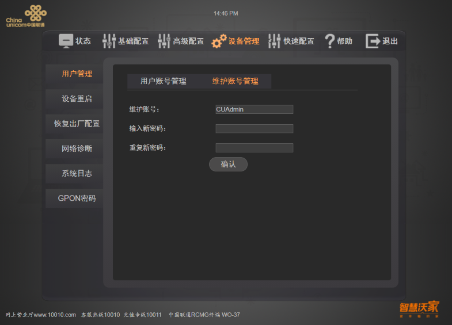
Task: Click the 网上营业厅www.10010.com footer text
Action: (x=41, y=315)
